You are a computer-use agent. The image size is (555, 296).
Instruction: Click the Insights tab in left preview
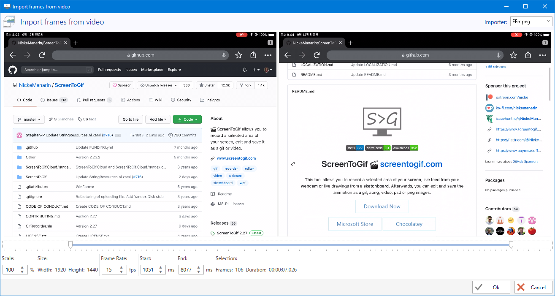click(x=210, y=100)
